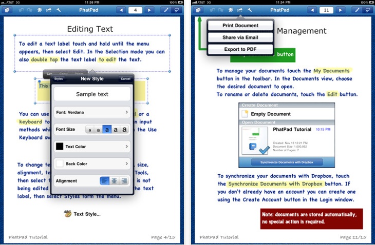Tap highlighted keyboard word on left page
The width and height of the screenshot is (375, 245).
coord(30,121)
